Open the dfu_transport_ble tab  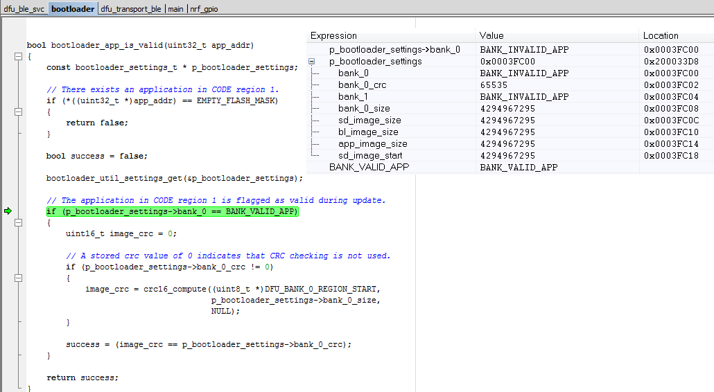131,8
